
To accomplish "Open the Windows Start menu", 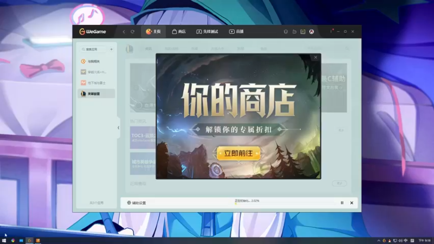I will (x=4, y=241).
